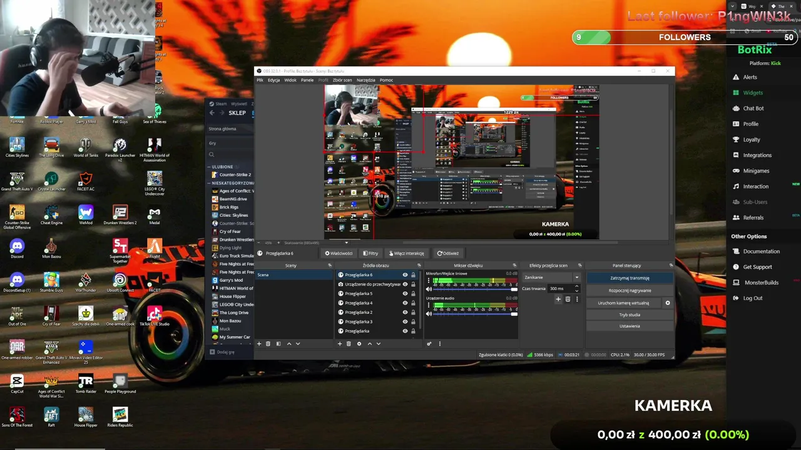This screenshot has width=801, height=450.
Task: Click Rozpocznij nagrywanie button
Action: coord(630,291)
